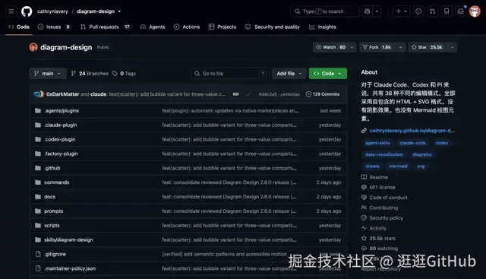Star the repository with the Star button
This screenshot has width=486, height=279.
428,47
